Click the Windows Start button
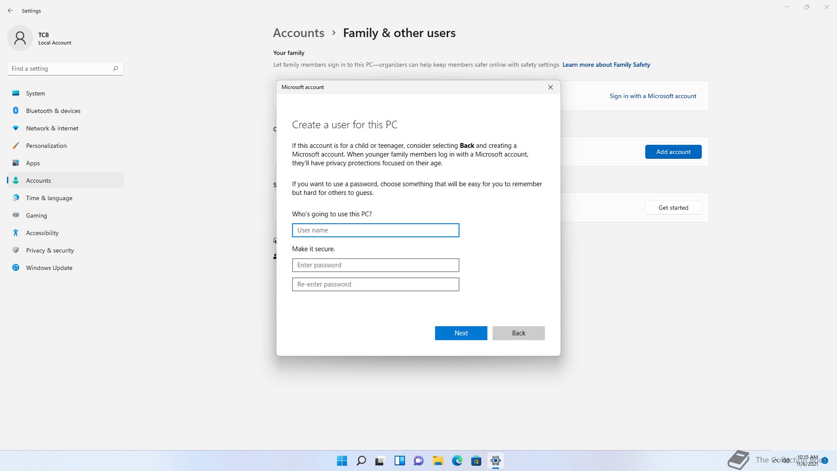The width and height of the screenshot is (837, 471). click(x=342, y=461)
